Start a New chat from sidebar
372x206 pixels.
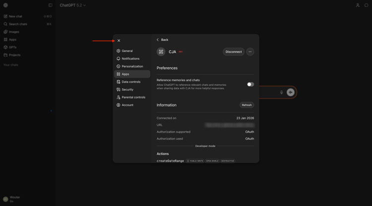point(28,16)
